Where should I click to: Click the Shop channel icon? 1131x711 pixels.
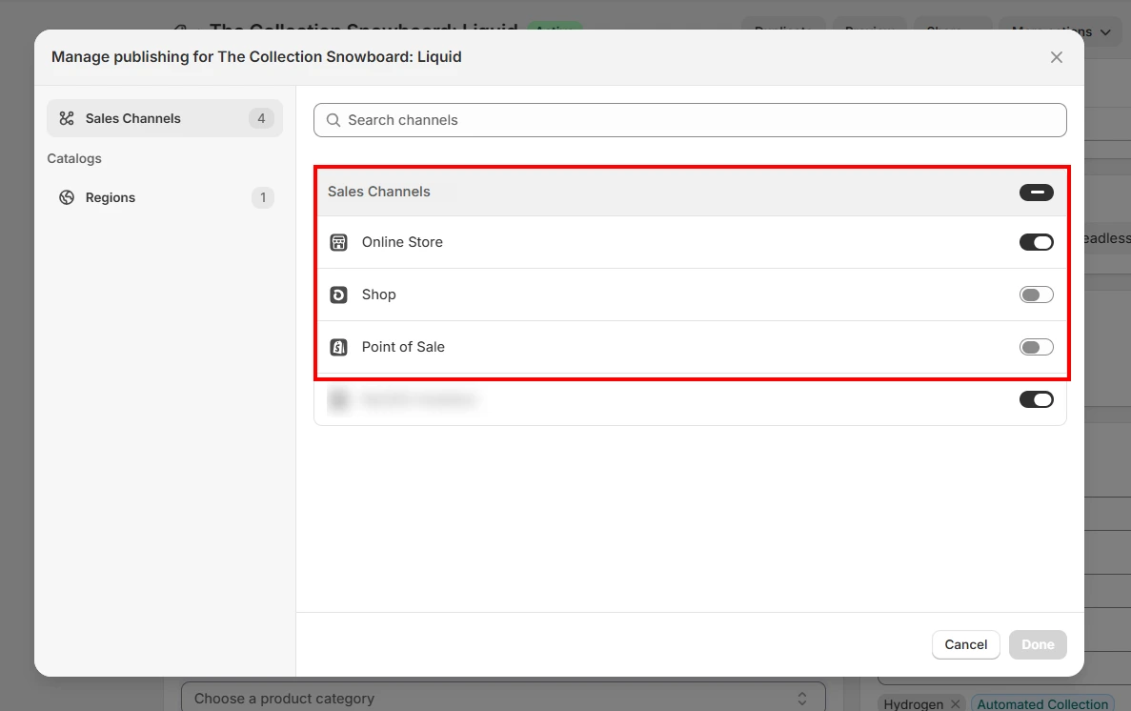click(338, 295)
